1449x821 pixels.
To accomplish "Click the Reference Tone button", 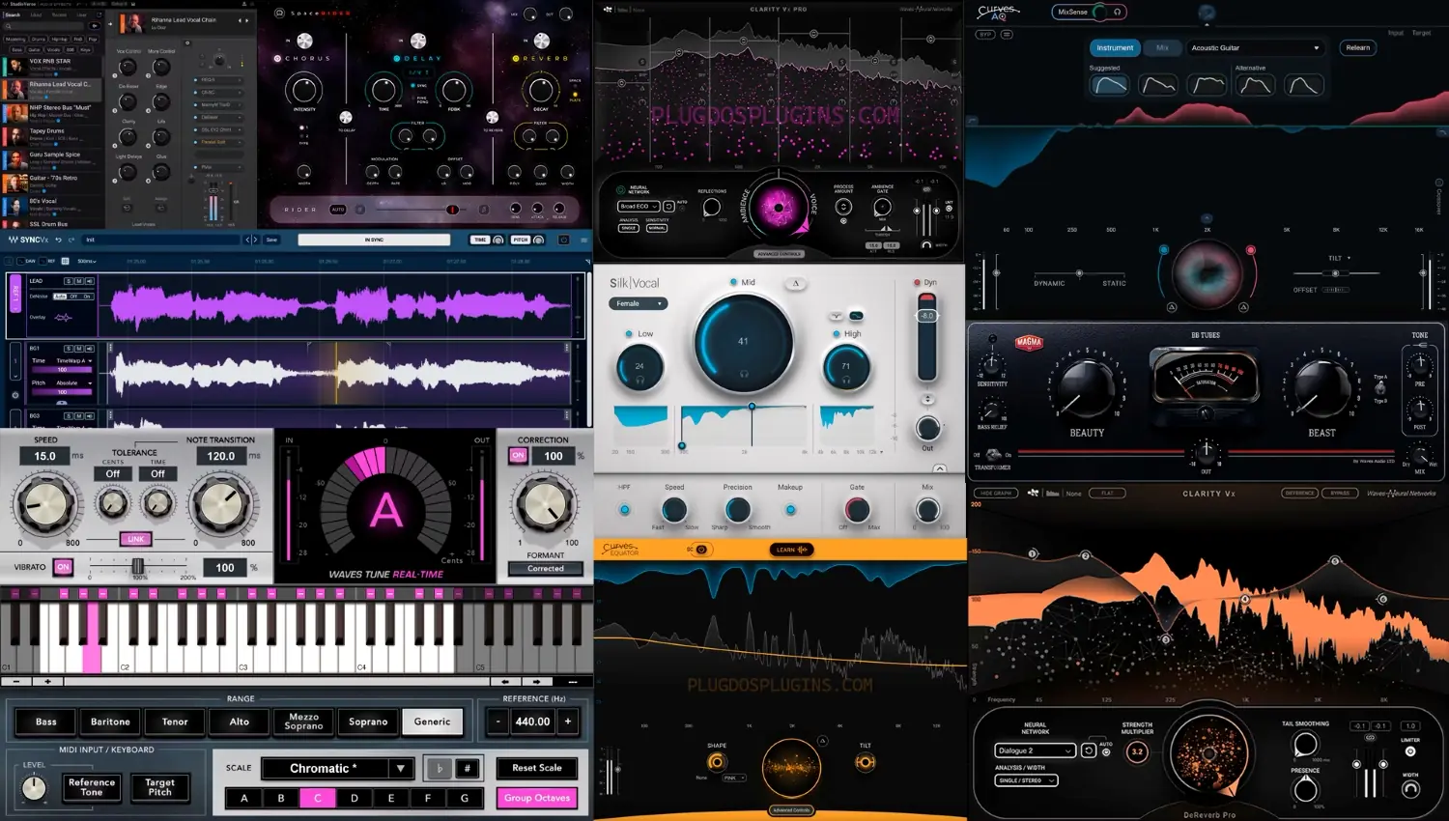I will [92, 787].
